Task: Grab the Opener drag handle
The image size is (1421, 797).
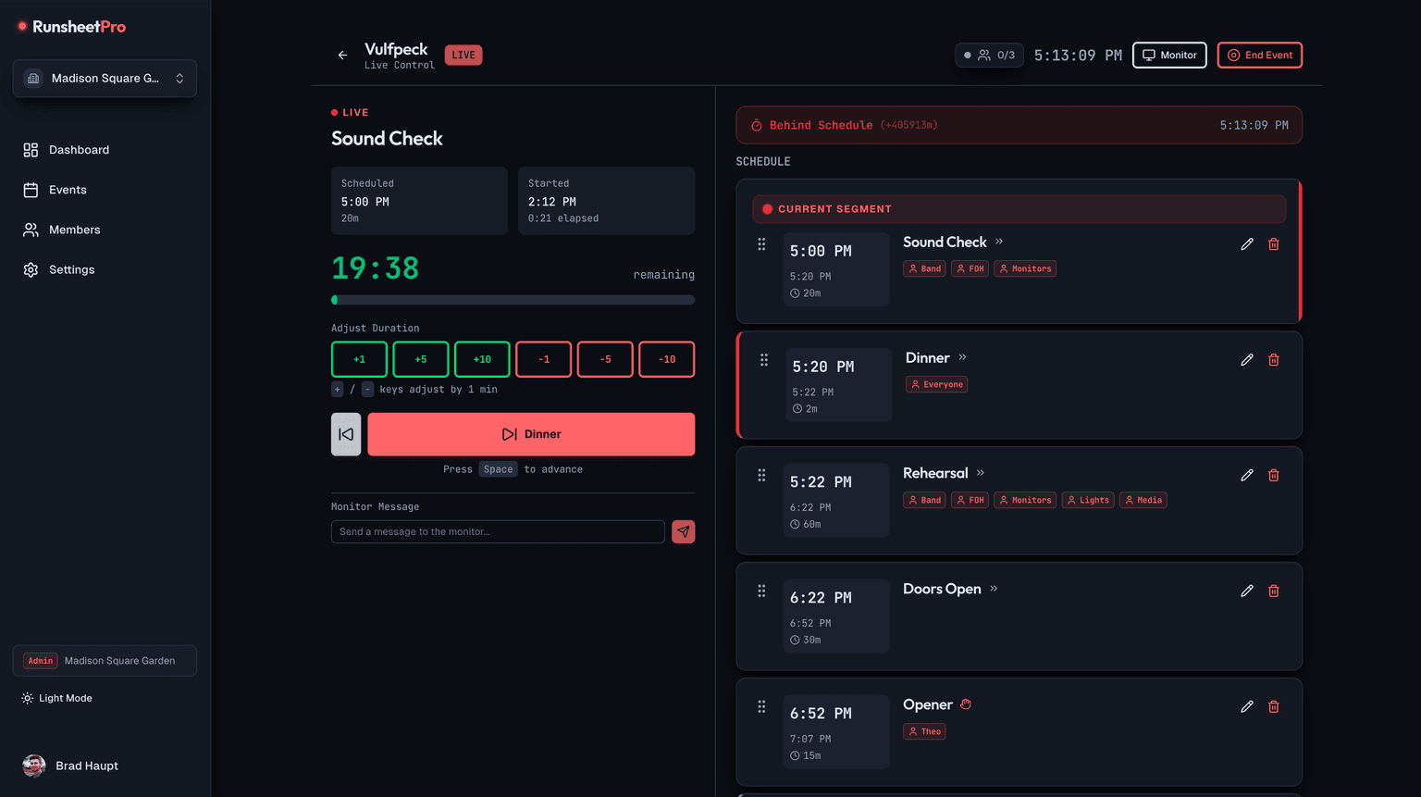Action: pyautogui.click(x=761, y=707)
